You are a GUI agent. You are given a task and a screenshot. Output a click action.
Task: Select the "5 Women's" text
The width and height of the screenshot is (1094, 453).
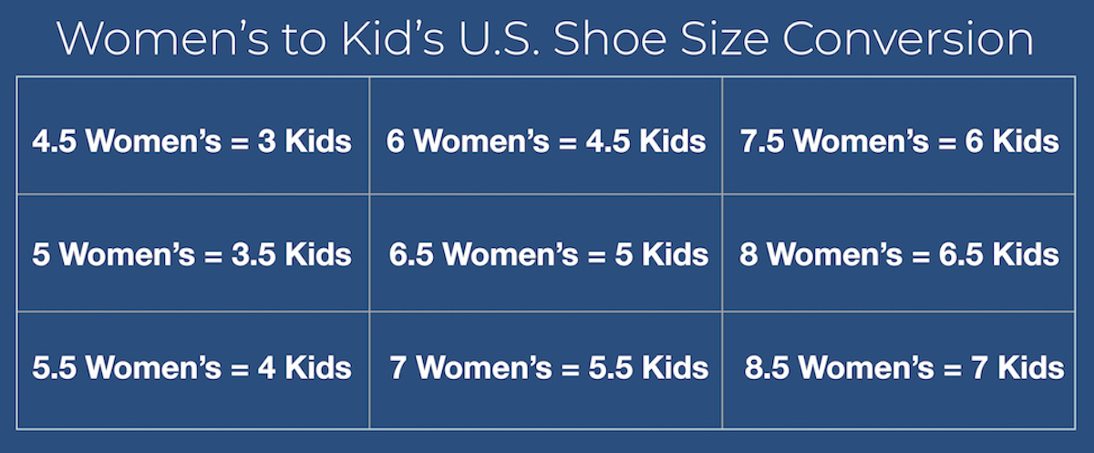[114, 254]
